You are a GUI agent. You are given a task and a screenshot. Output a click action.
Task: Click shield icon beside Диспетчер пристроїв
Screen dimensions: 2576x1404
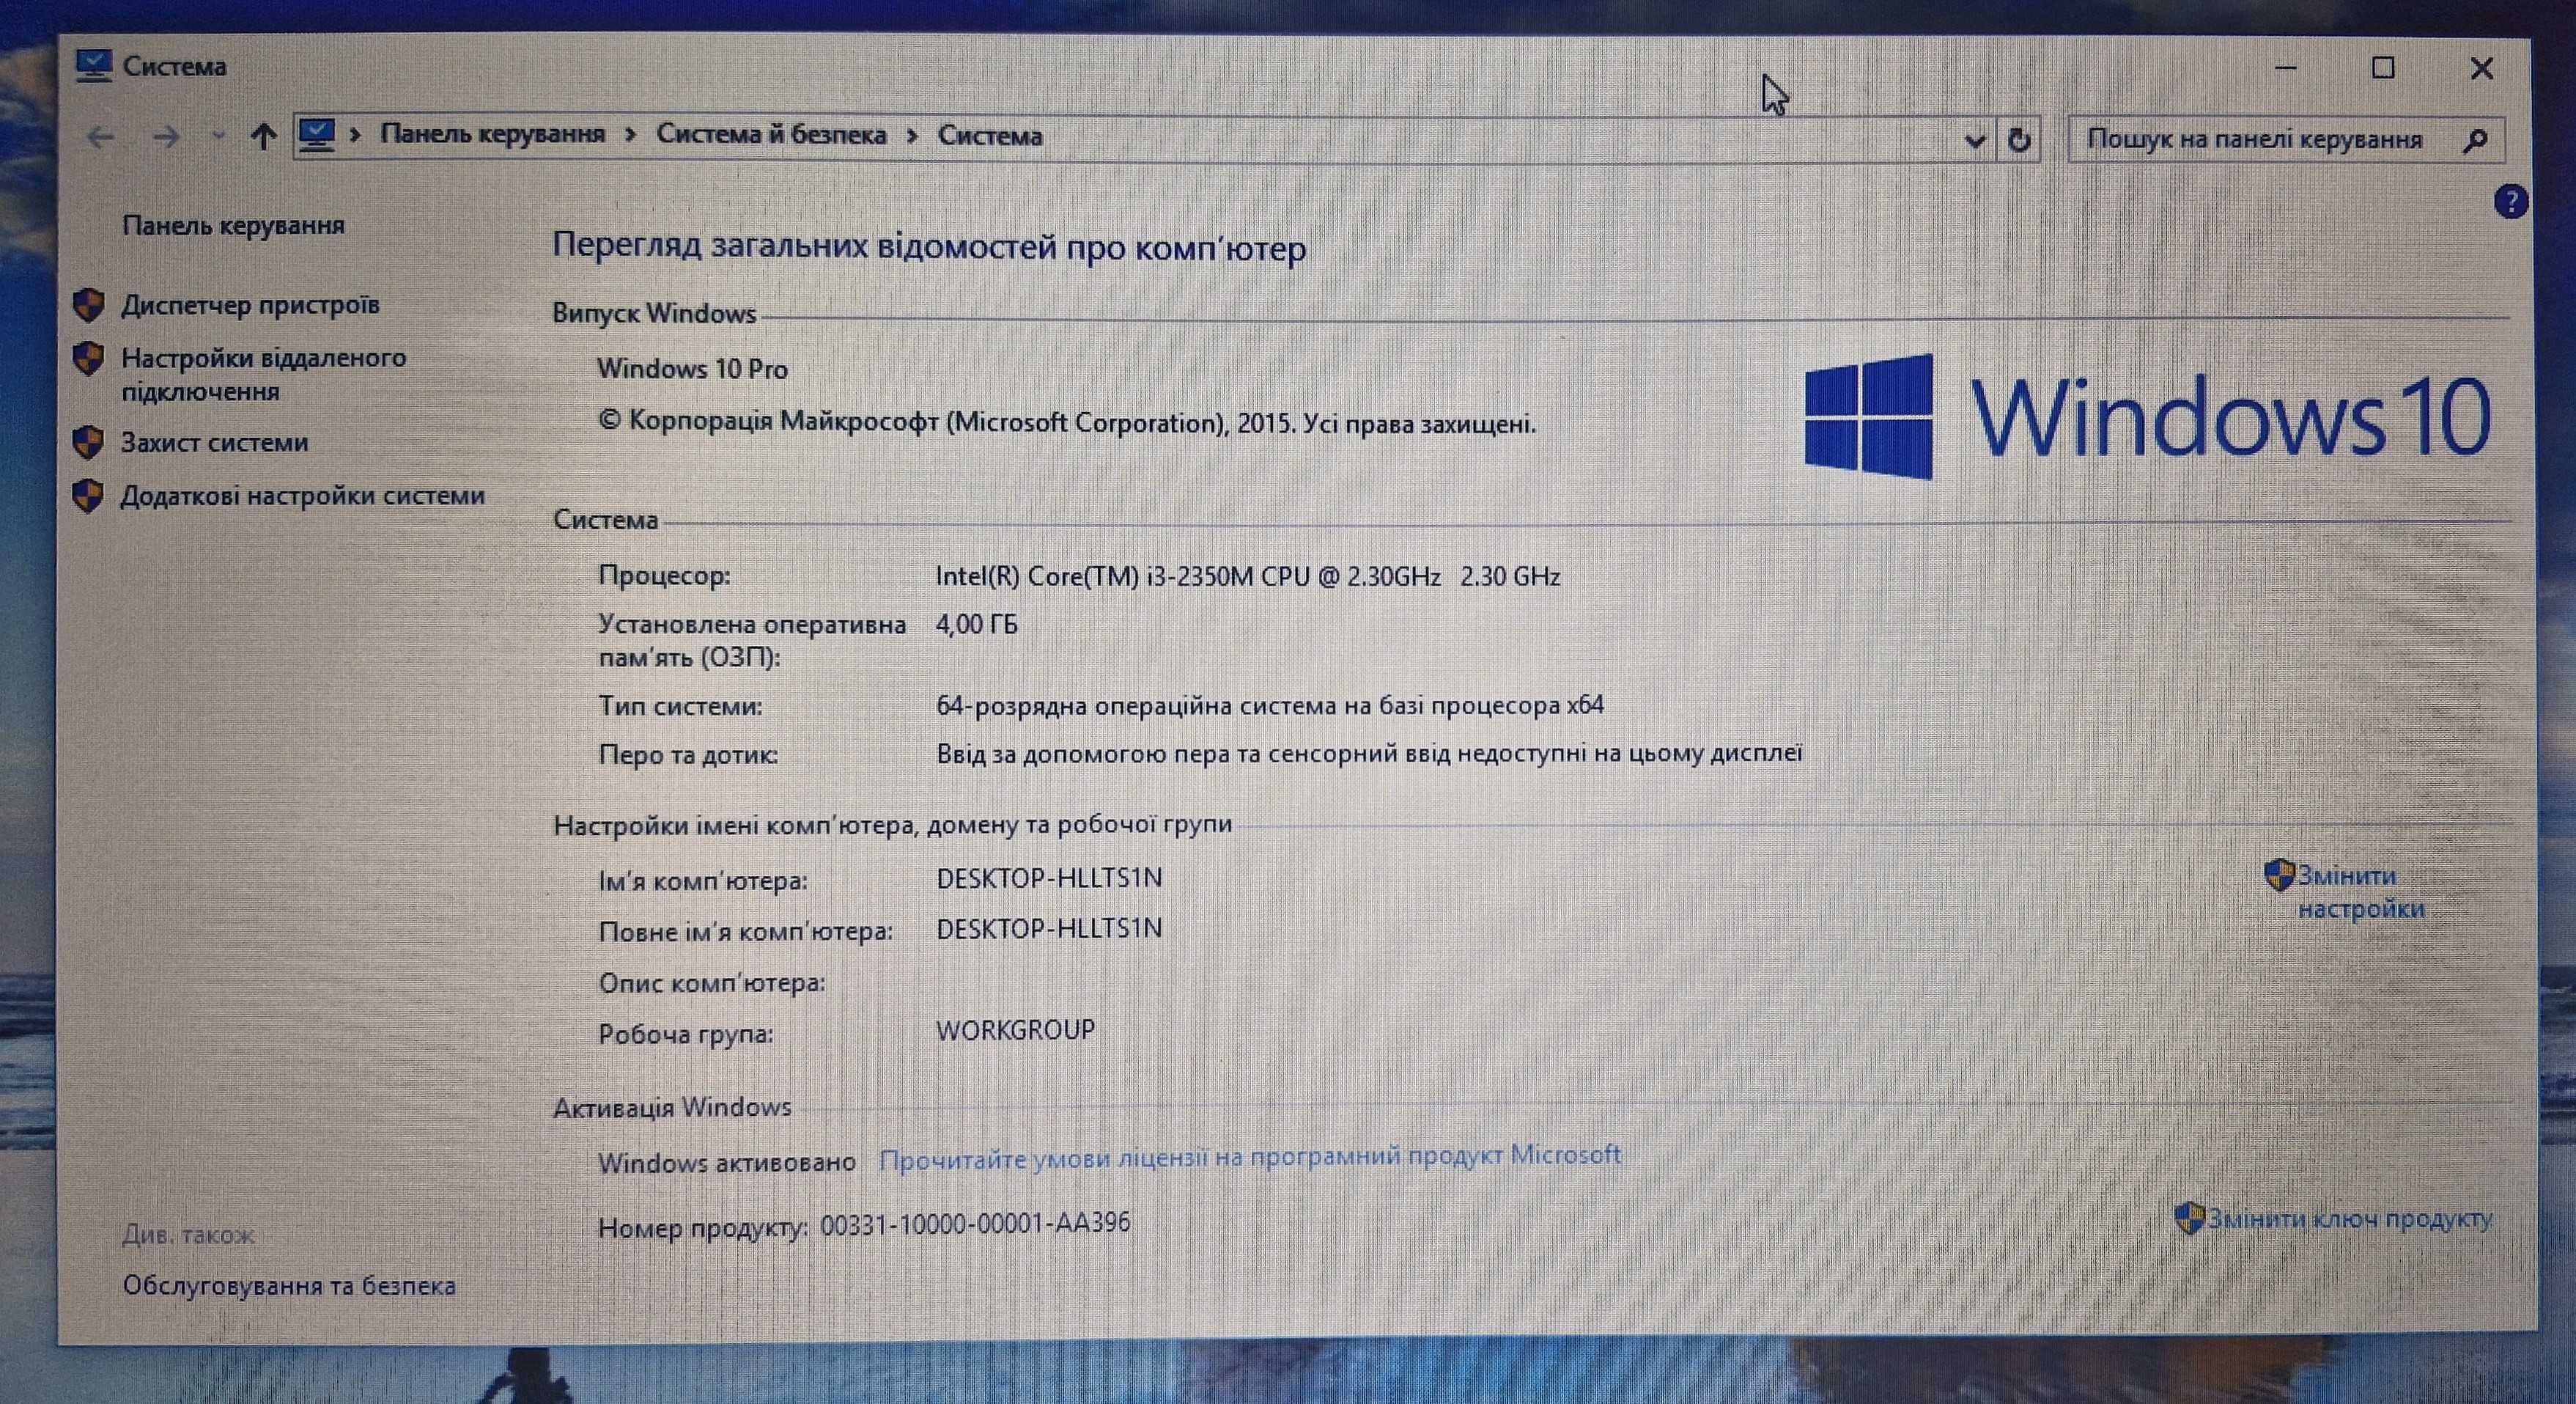pos(89,305)
